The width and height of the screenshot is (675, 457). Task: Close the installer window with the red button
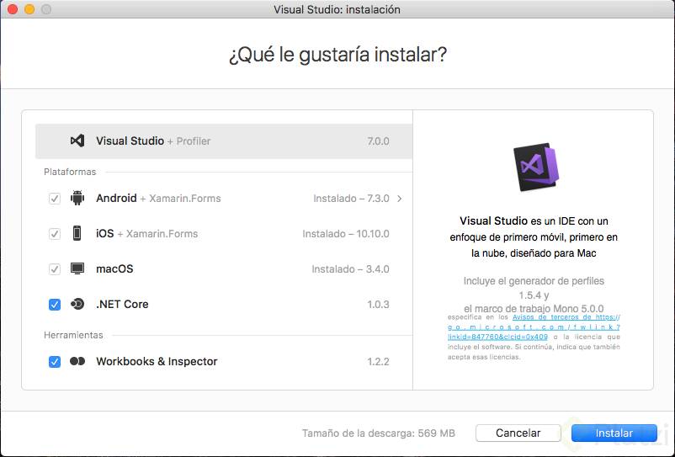click(x=13, y=9)
